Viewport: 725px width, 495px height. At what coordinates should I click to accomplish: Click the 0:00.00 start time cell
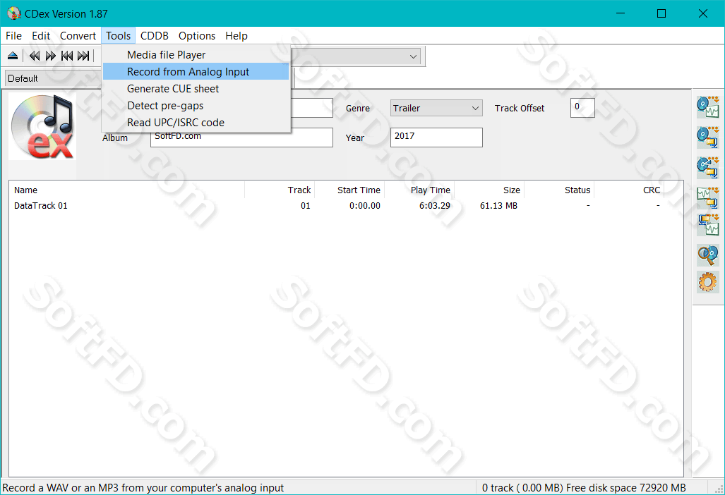(365, 206)
